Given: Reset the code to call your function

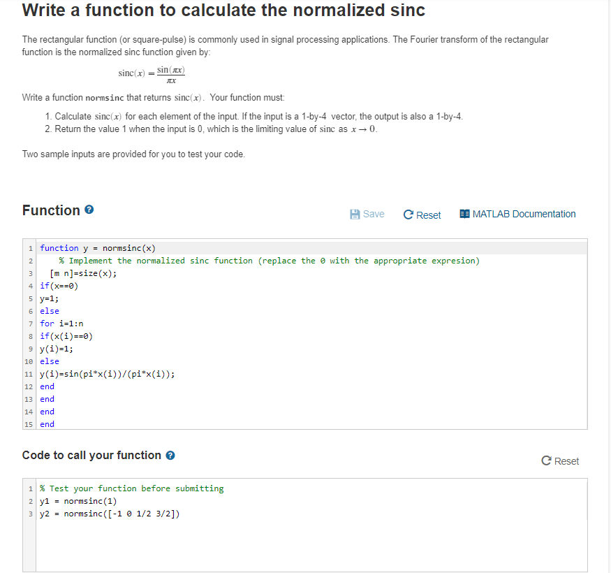Looking at the screenshot, I should click(x=560, y=461).
